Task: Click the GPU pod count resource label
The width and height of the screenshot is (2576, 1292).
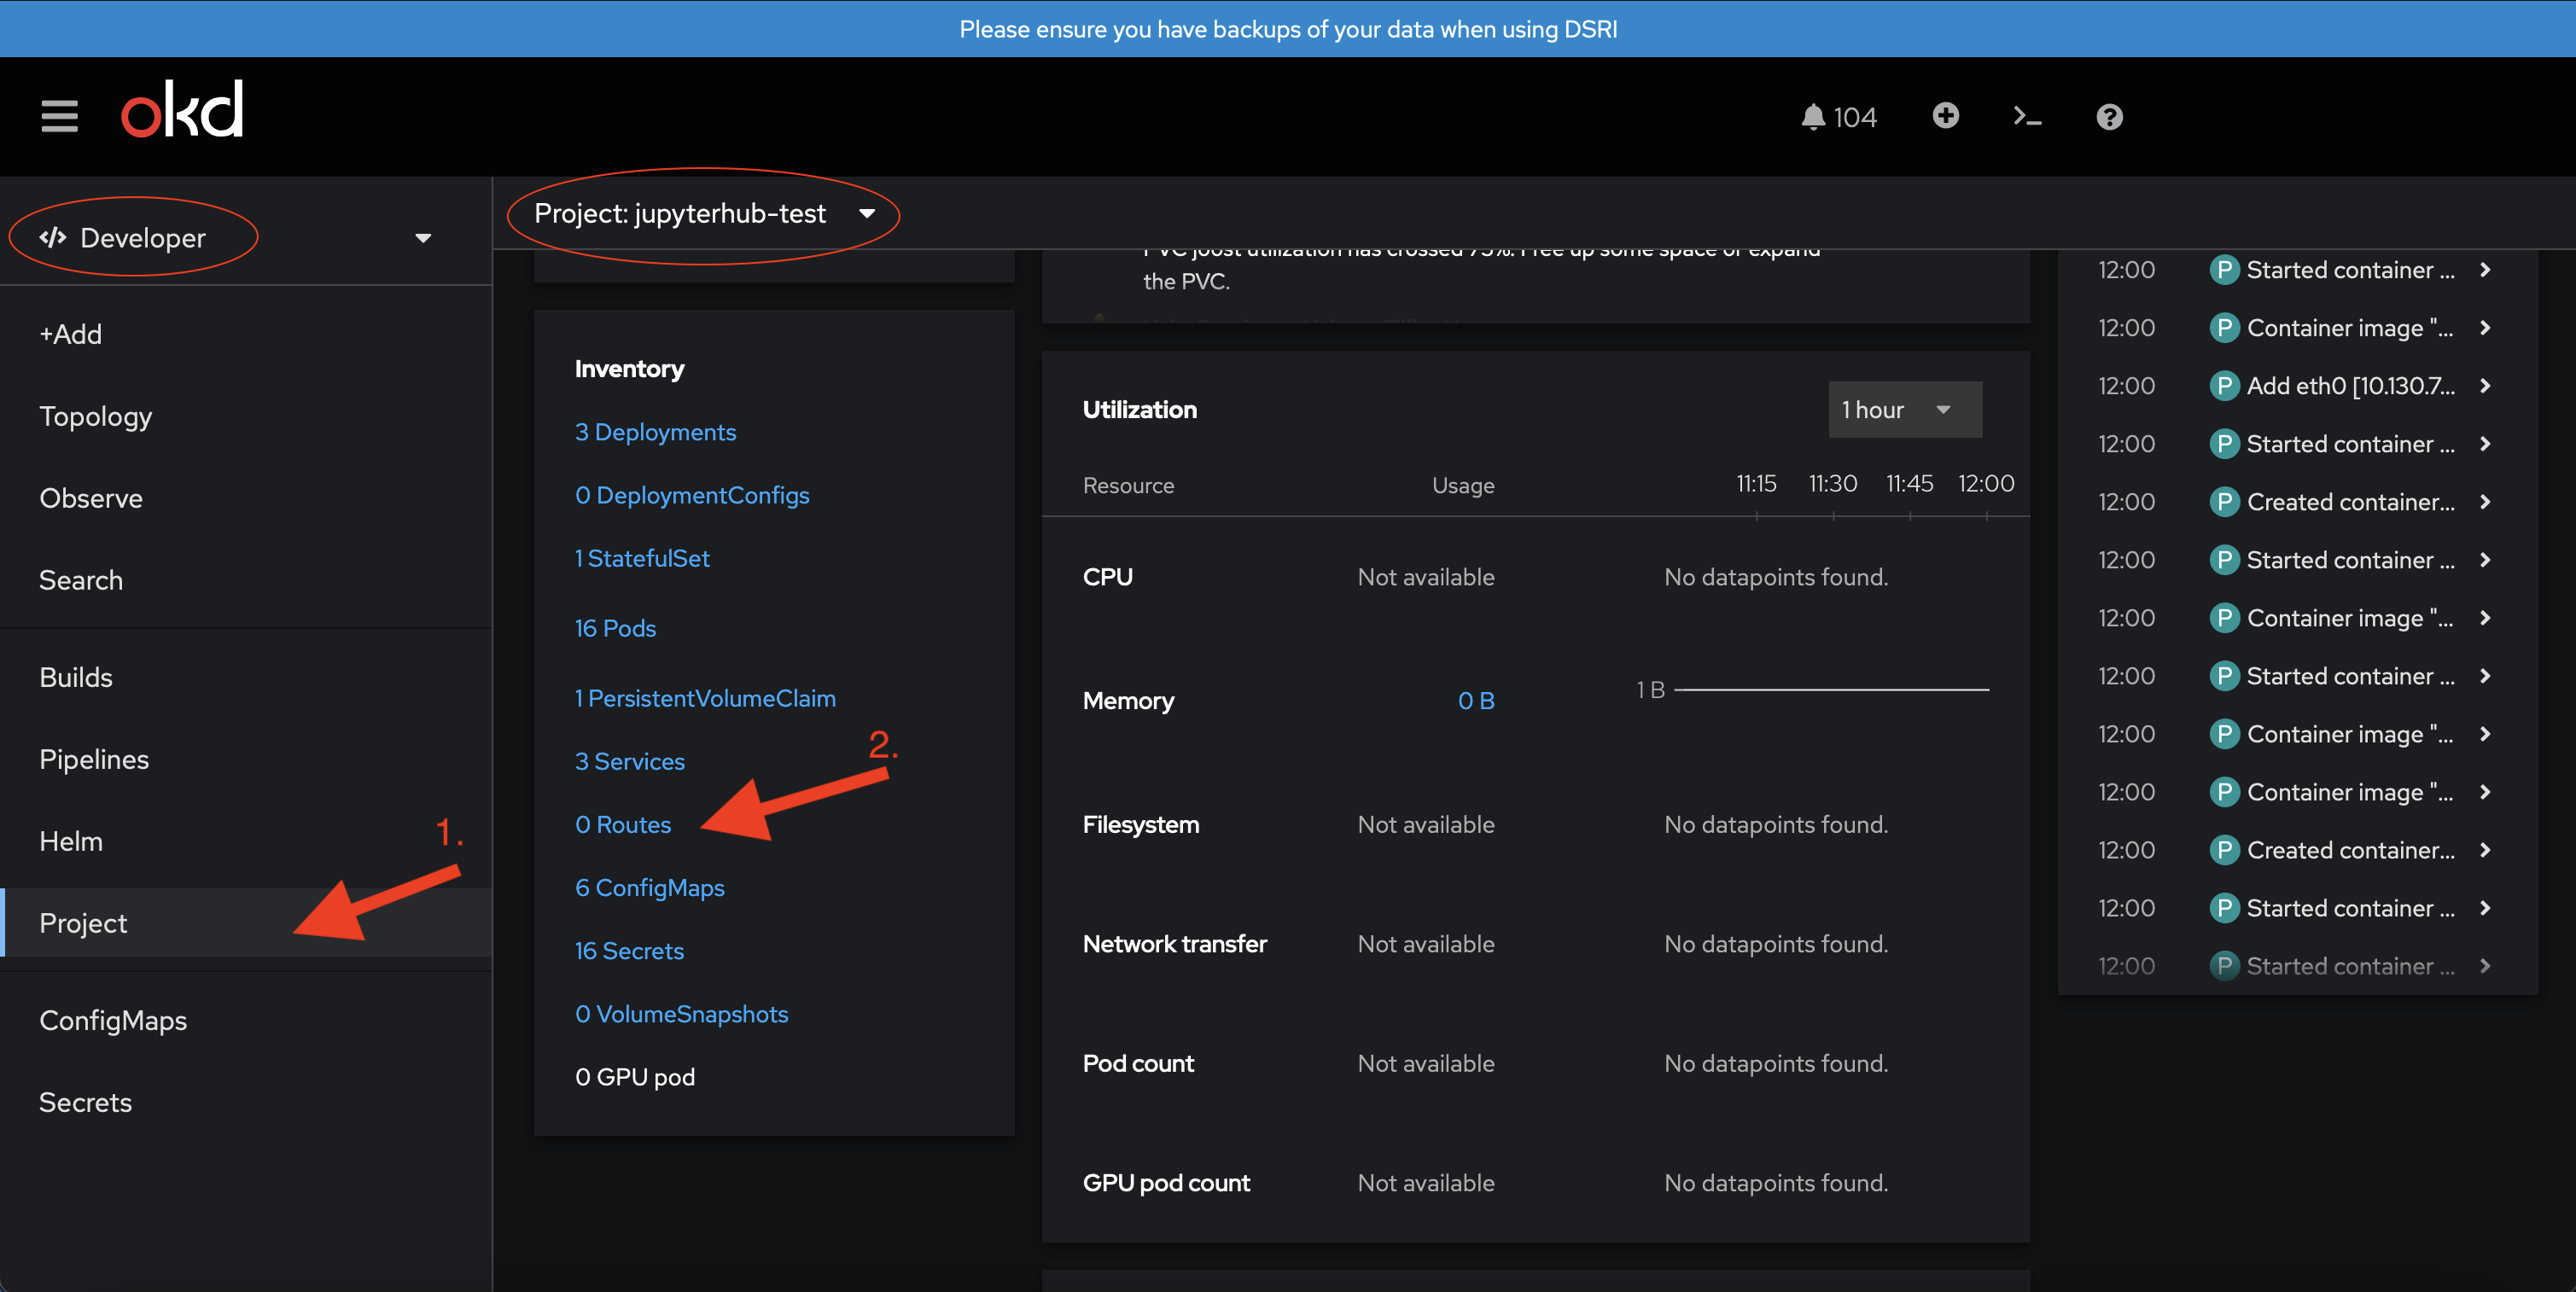Action: pyautogui.click(x=1165, y=1183)
